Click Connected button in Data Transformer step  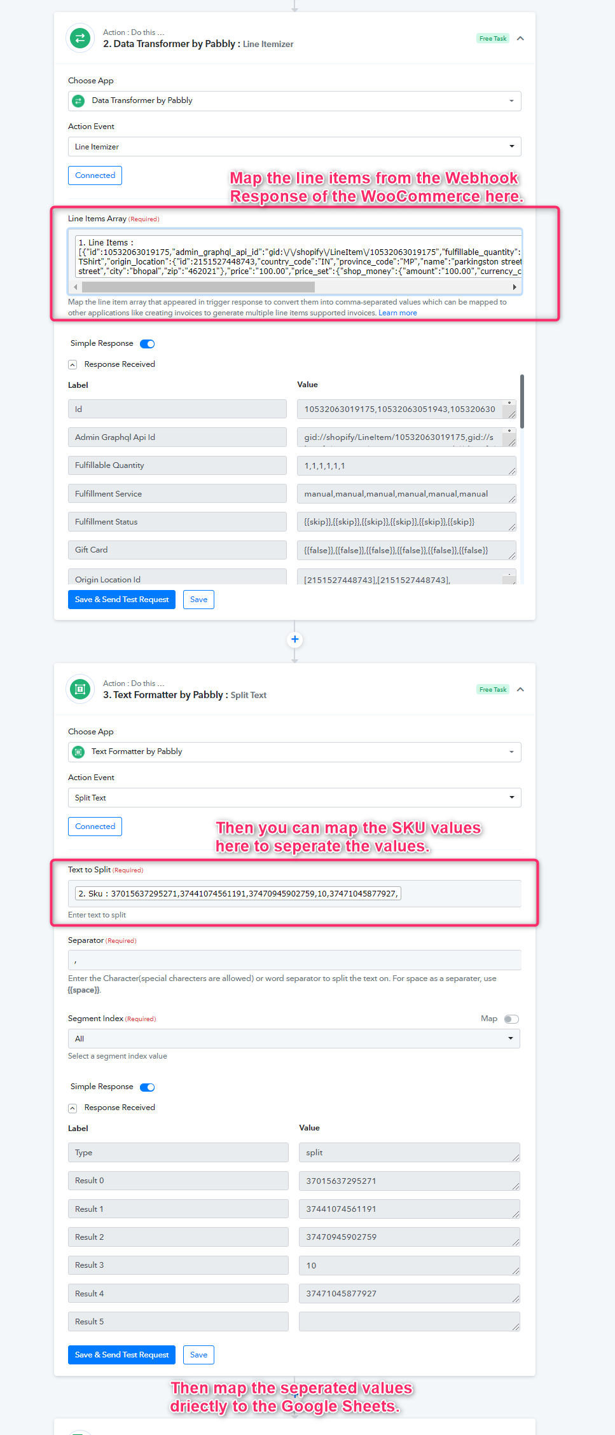[95, 175]
